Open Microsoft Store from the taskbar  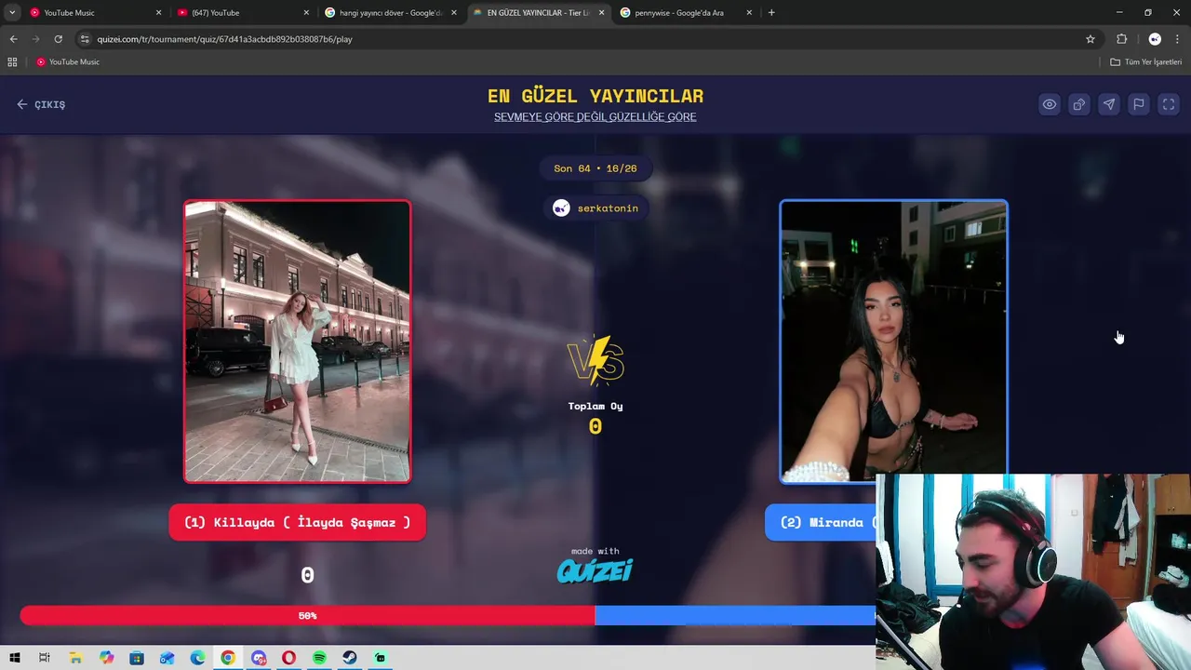(137, 658)
